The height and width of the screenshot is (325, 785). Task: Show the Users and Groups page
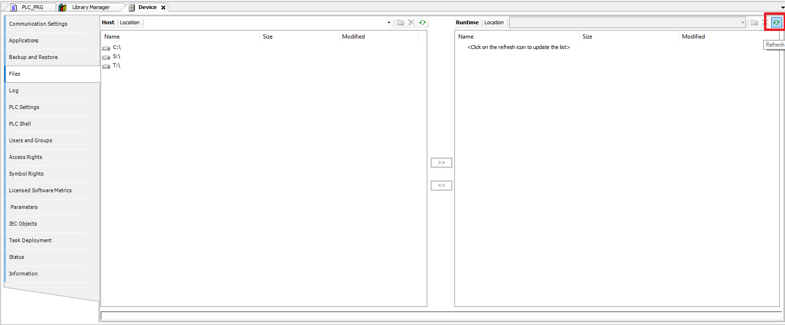click(30, 140)
